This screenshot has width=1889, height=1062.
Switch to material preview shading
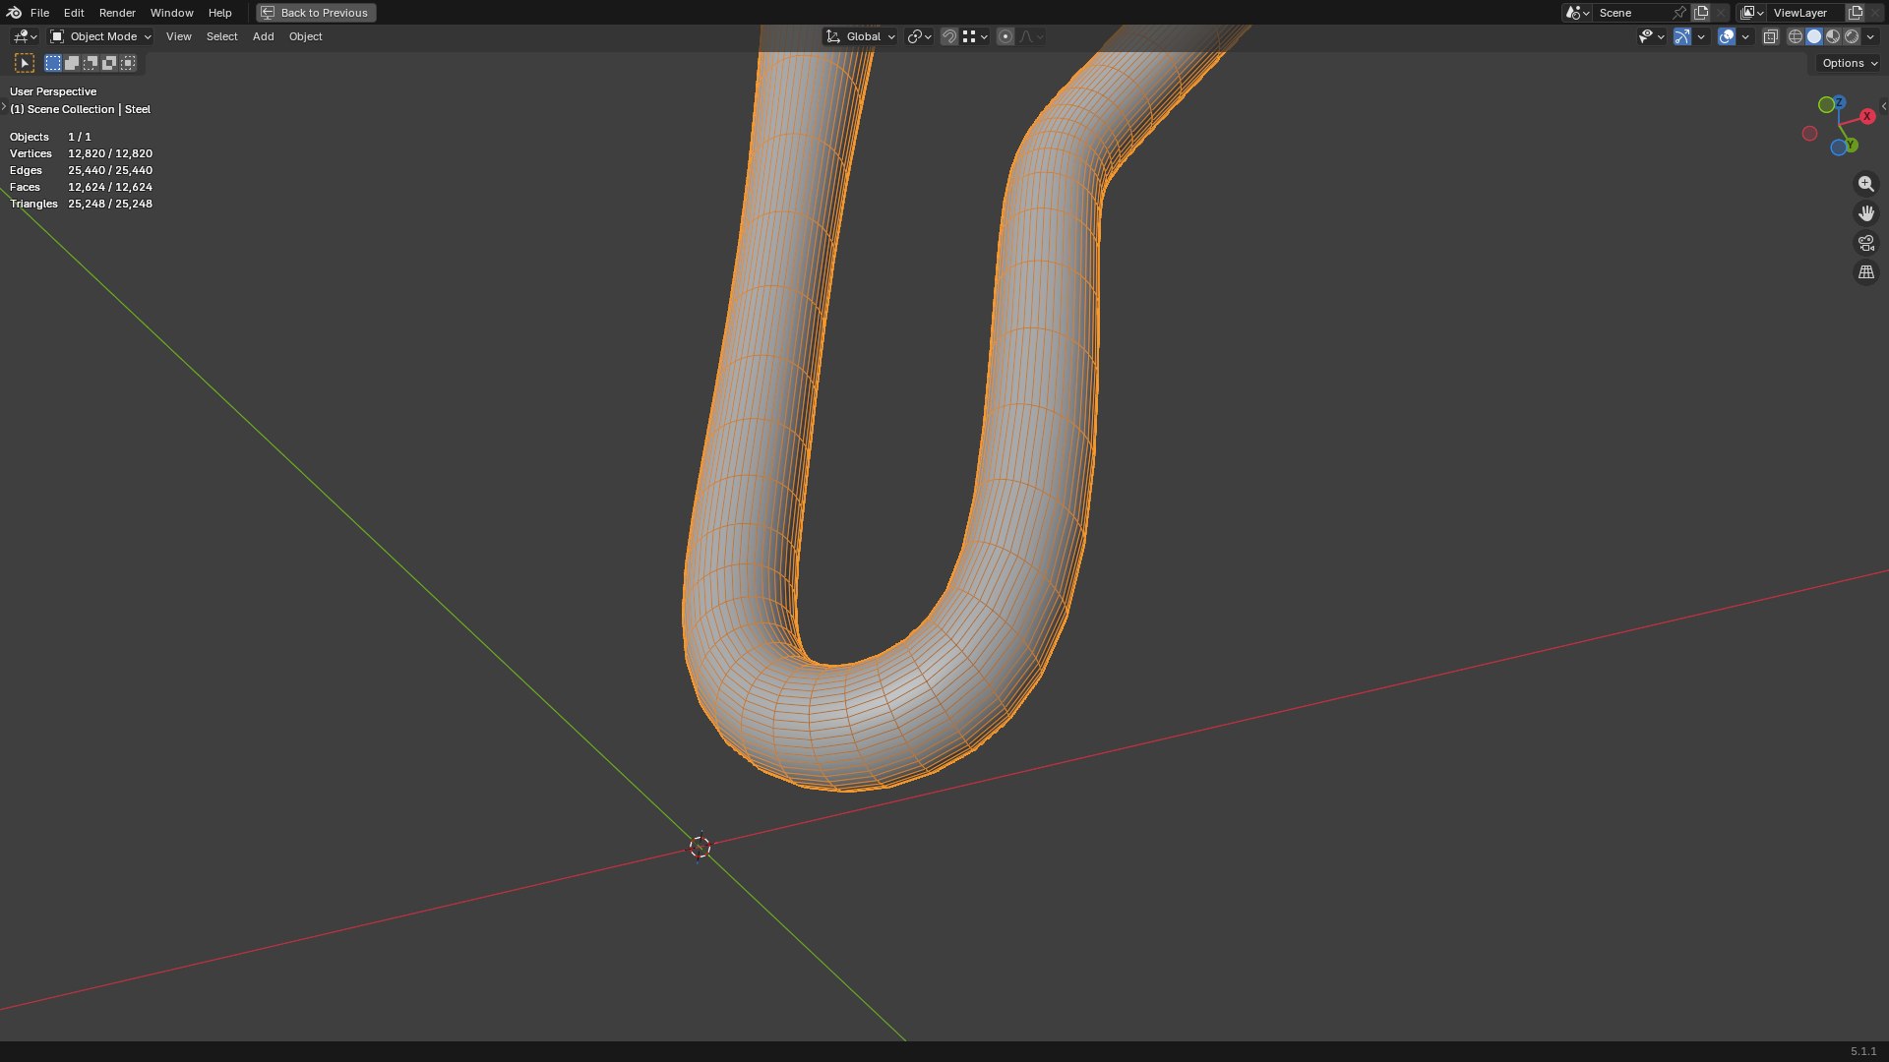tap(1833, 36)
